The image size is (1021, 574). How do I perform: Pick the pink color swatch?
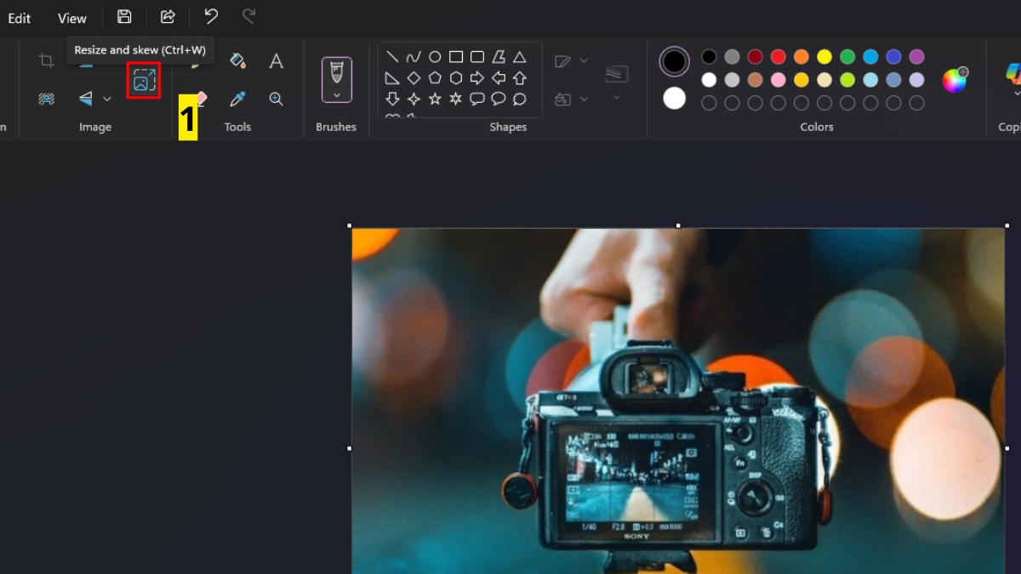tap(778, 80)
